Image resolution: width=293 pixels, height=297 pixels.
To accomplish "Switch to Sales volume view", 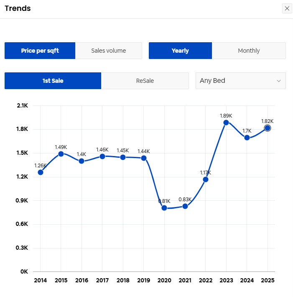I will click(x=109, y=51).
